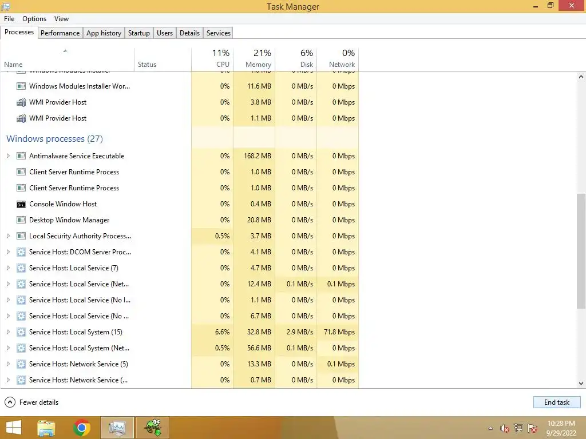Screen dimensions: 586x439
Task: Open the View menu
Action: tap(61, 19)
